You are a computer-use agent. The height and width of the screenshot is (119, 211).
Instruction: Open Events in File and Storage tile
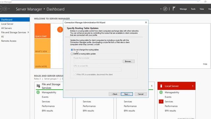[x=45, y=97]
